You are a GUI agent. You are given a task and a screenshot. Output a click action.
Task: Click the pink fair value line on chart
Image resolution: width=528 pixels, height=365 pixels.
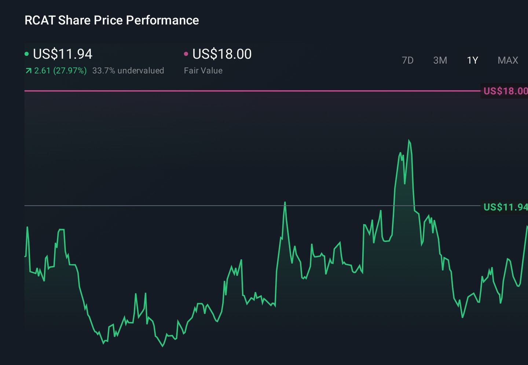(252, 91)
